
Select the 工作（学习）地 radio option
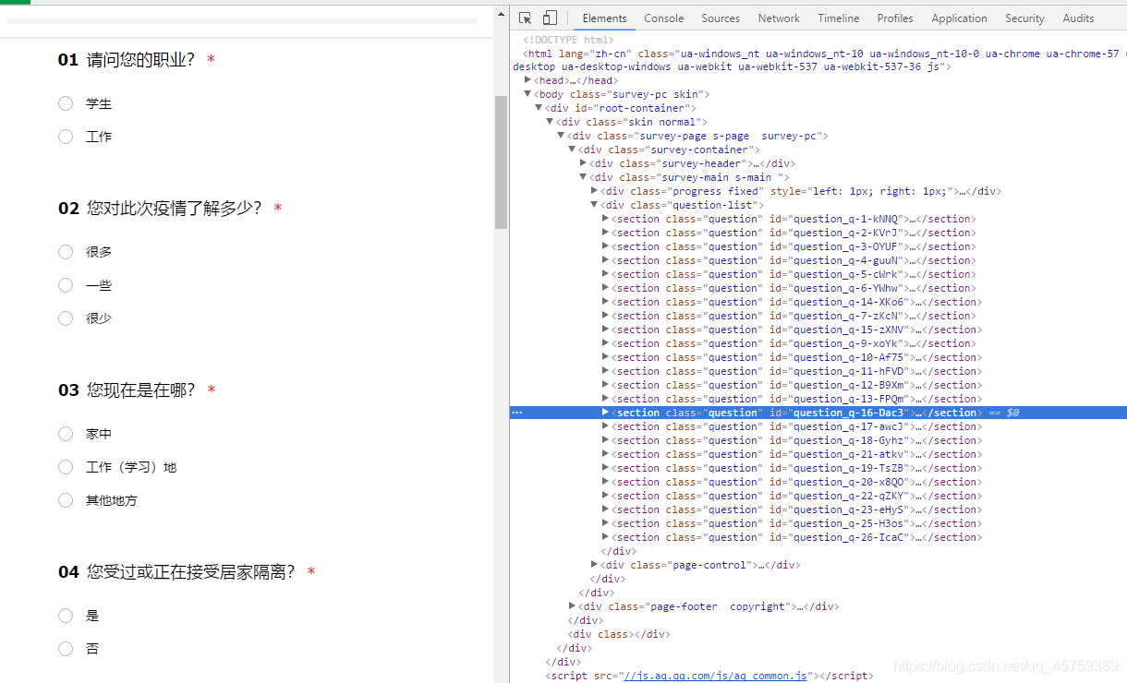pos(66,467)
